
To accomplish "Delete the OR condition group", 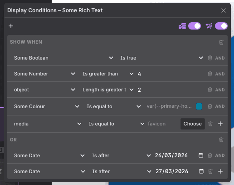I will pos(221,140).
